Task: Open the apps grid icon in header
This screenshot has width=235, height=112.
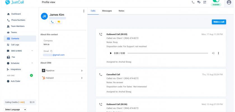Action: click(x=205, y=2)
